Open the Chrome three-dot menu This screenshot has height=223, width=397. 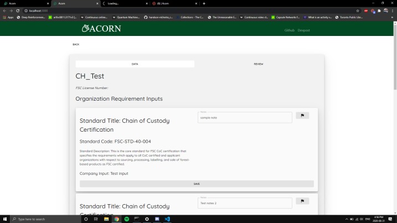pyautogui.click(x=393, y=11)
